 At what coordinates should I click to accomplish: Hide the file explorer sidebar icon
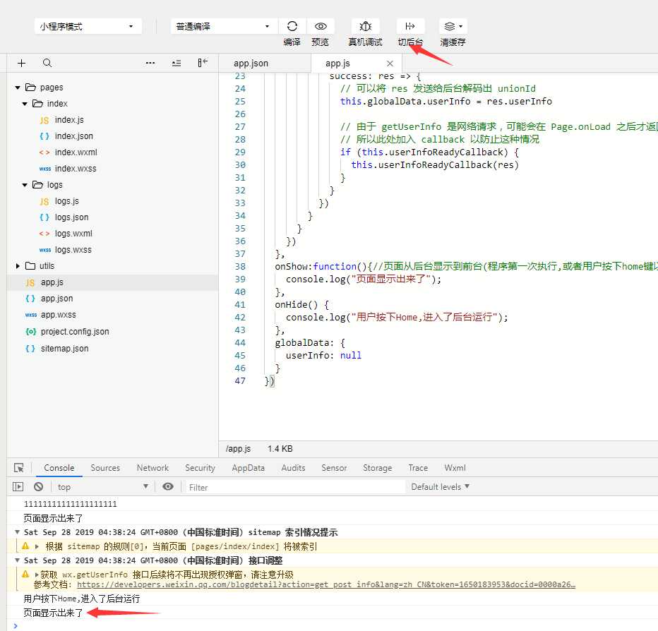(203, 63)
